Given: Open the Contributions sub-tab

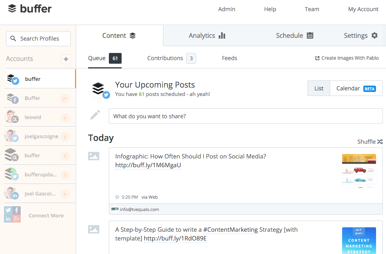Looking at the screenshot, I should (x=171, y=58).
